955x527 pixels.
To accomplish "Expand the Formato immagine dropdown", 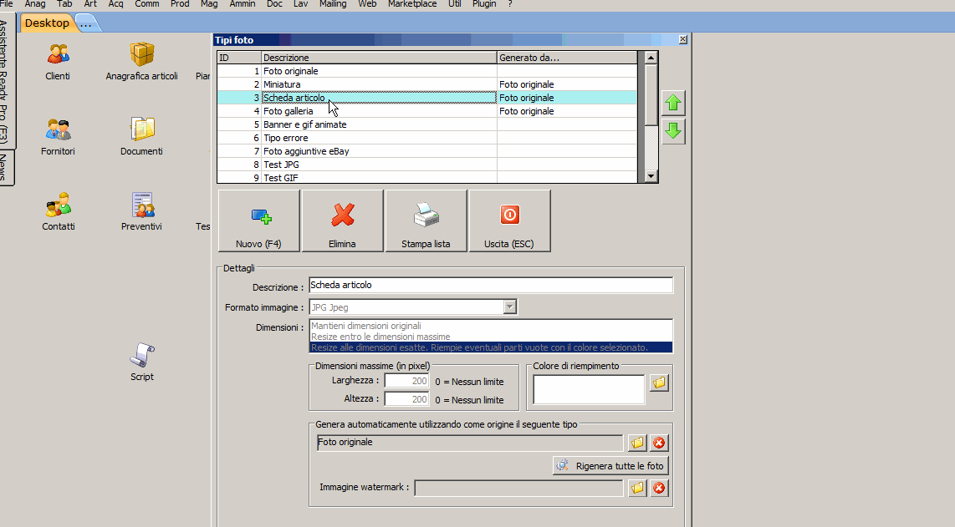I will pos(509,307).
